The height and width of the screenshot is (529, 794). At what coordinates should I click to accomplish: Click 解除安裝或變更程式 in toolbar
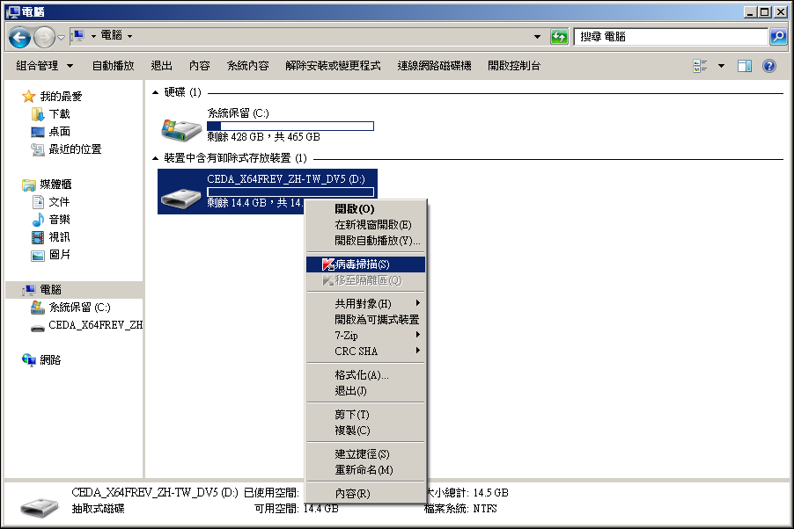(333, 66)
